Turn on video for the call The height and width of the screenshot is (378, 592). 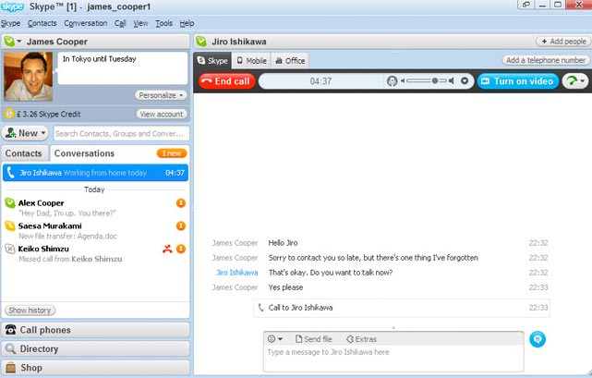pos(517,81)
